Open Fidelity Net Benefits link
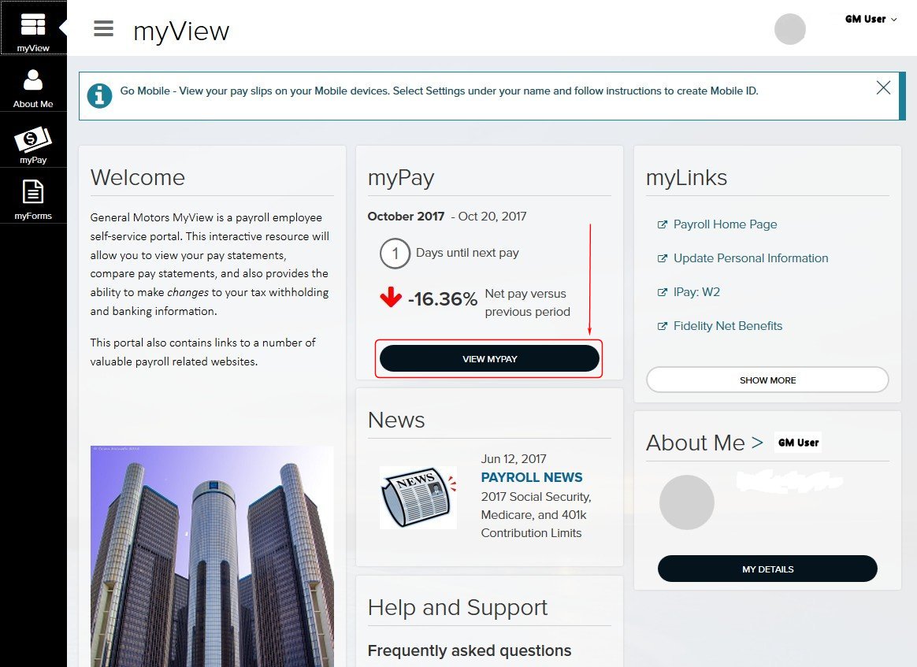The height and width of the screenshot is (667, 917). click(x=728, y=326)
